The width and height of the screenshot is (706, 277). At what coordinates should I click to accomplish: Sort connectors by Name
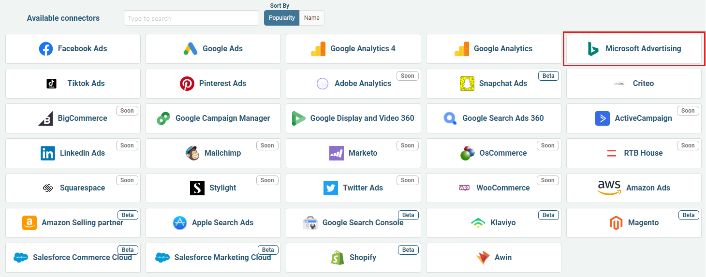pos(312,18)
